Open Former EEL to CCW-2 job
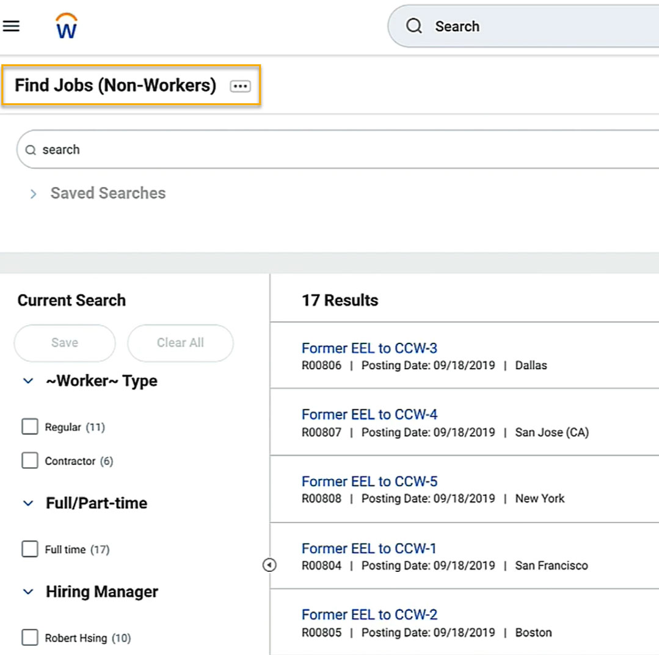This screenshot has height=655, width=659. 370,615
